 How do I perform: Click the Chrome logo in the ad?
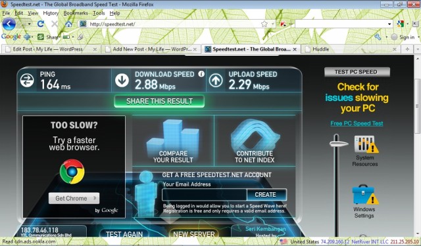click(x=72, y=172)
